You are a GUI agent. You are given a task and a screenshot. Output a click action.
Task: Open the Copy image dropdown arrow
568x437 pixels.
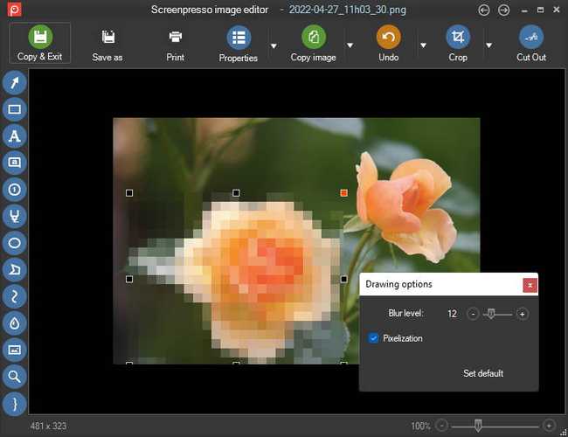(350, 45)
